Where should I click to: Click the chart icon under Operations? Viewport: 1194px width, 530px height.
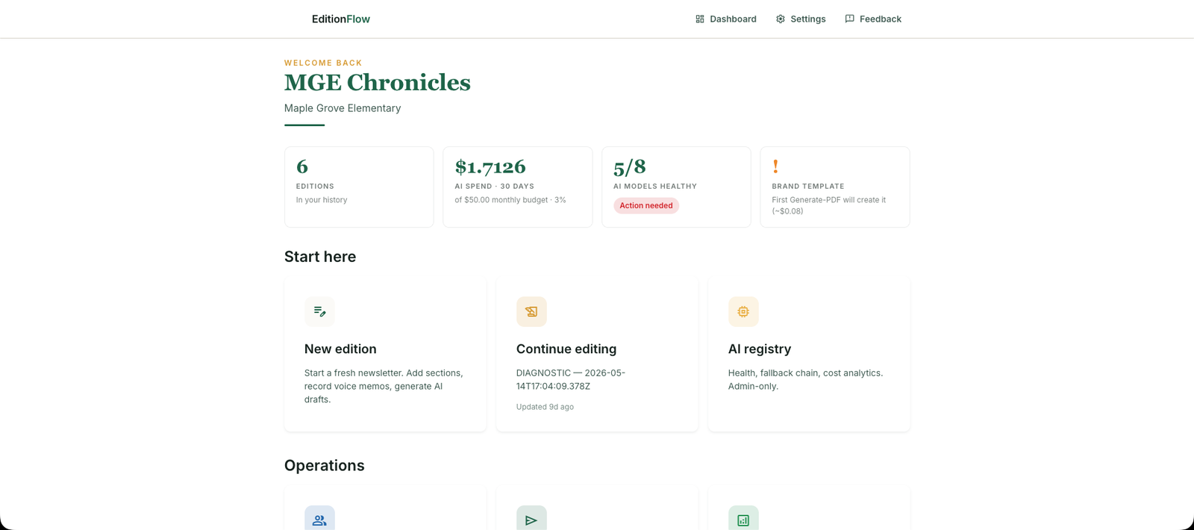point(743,520)
